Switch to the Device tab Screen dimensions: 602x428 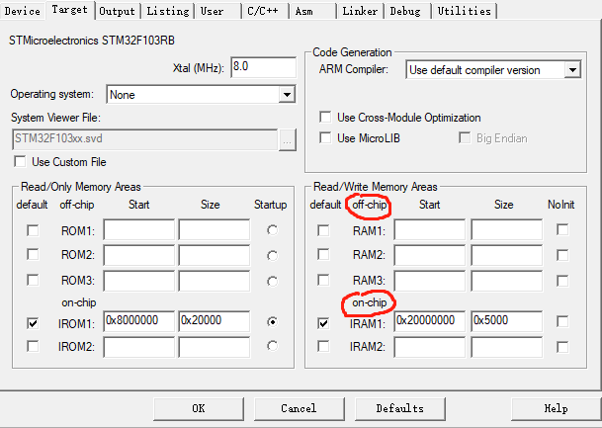[x=23, y=11]
